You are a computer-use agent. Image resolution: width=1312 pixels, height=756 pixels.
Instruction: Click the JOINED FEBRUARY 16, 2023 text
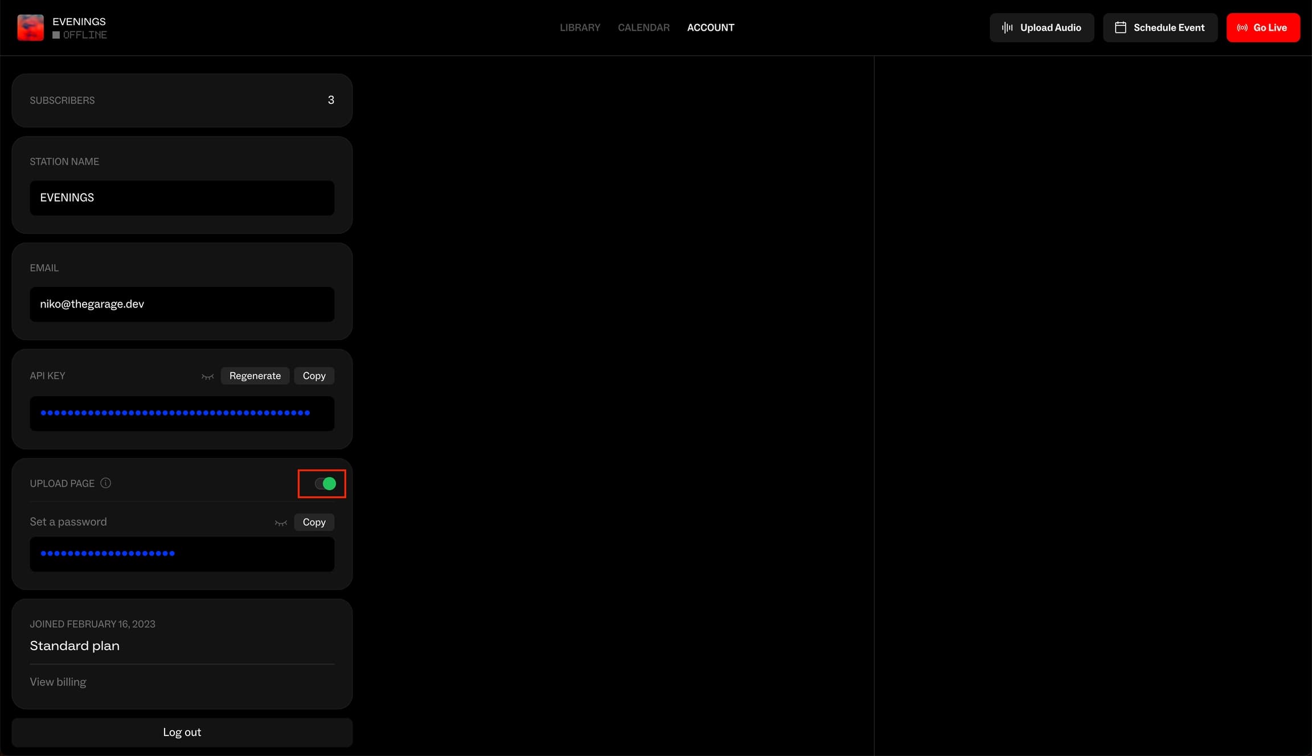92,624
